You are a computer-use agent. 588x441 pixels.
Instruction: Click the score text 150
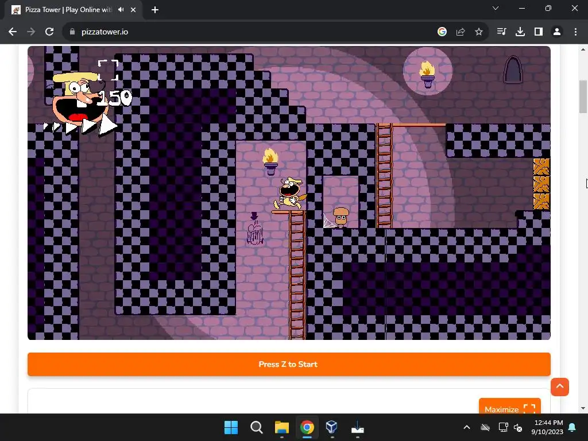[x=114, y=98]
